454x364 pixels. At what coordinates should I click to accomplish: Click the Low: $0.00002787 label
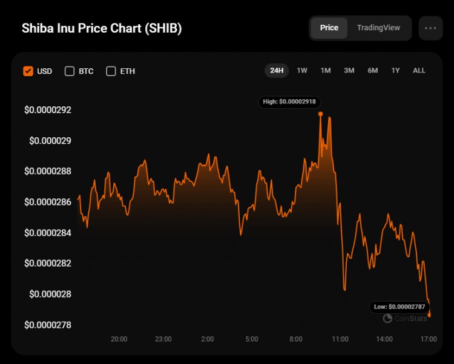400,307
